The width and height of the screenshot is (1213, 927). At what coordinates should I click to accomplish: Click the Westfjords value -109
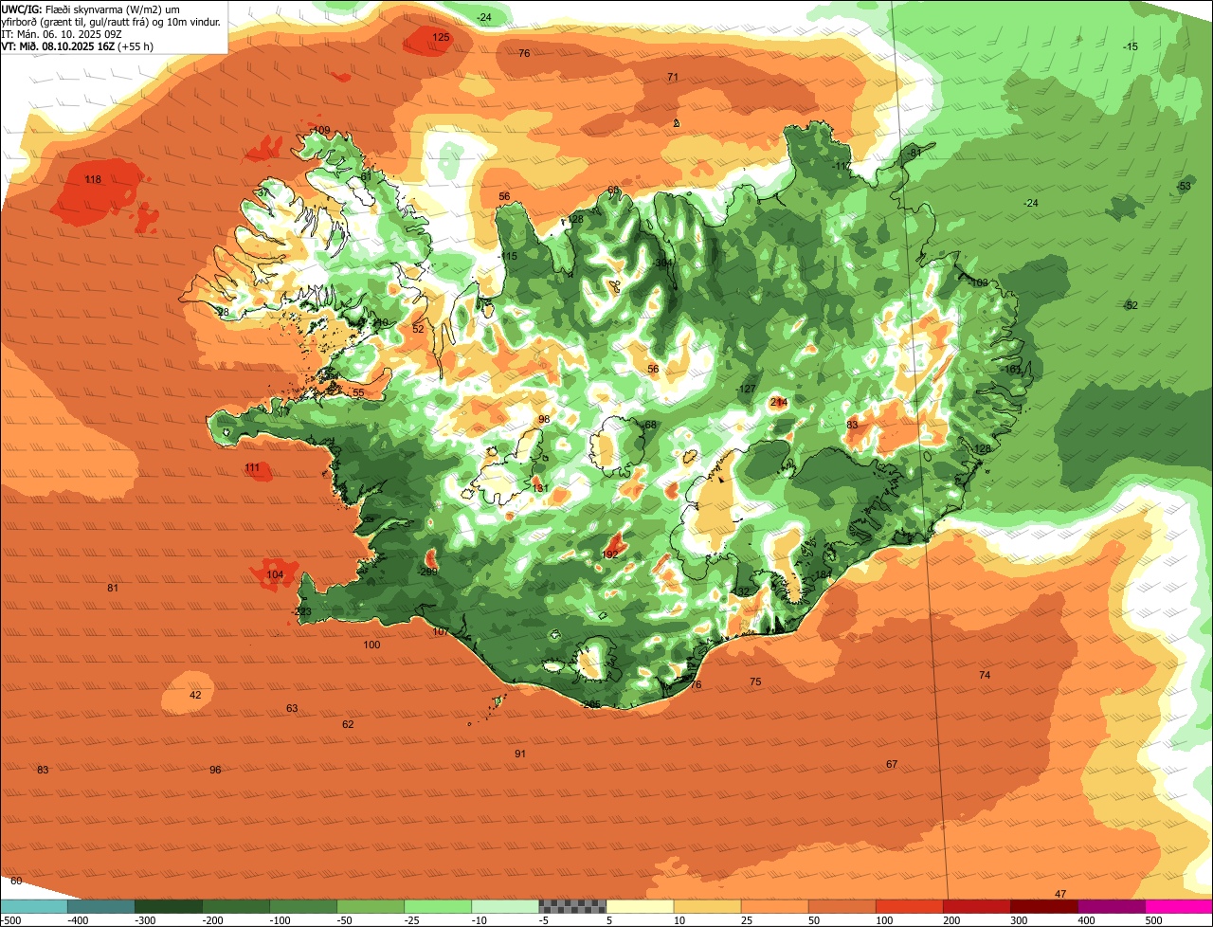pyautogui.click(x=320, y=130)
